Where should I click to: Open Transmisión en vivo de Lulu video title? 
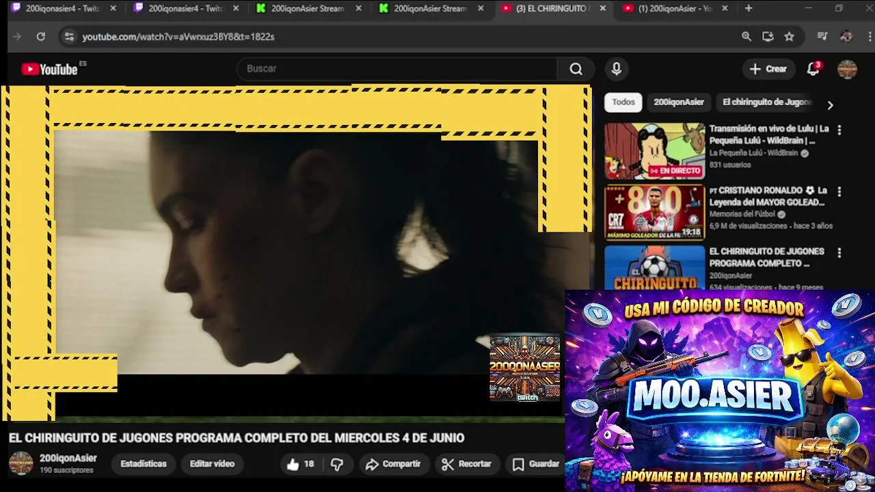tap(769, 135)
